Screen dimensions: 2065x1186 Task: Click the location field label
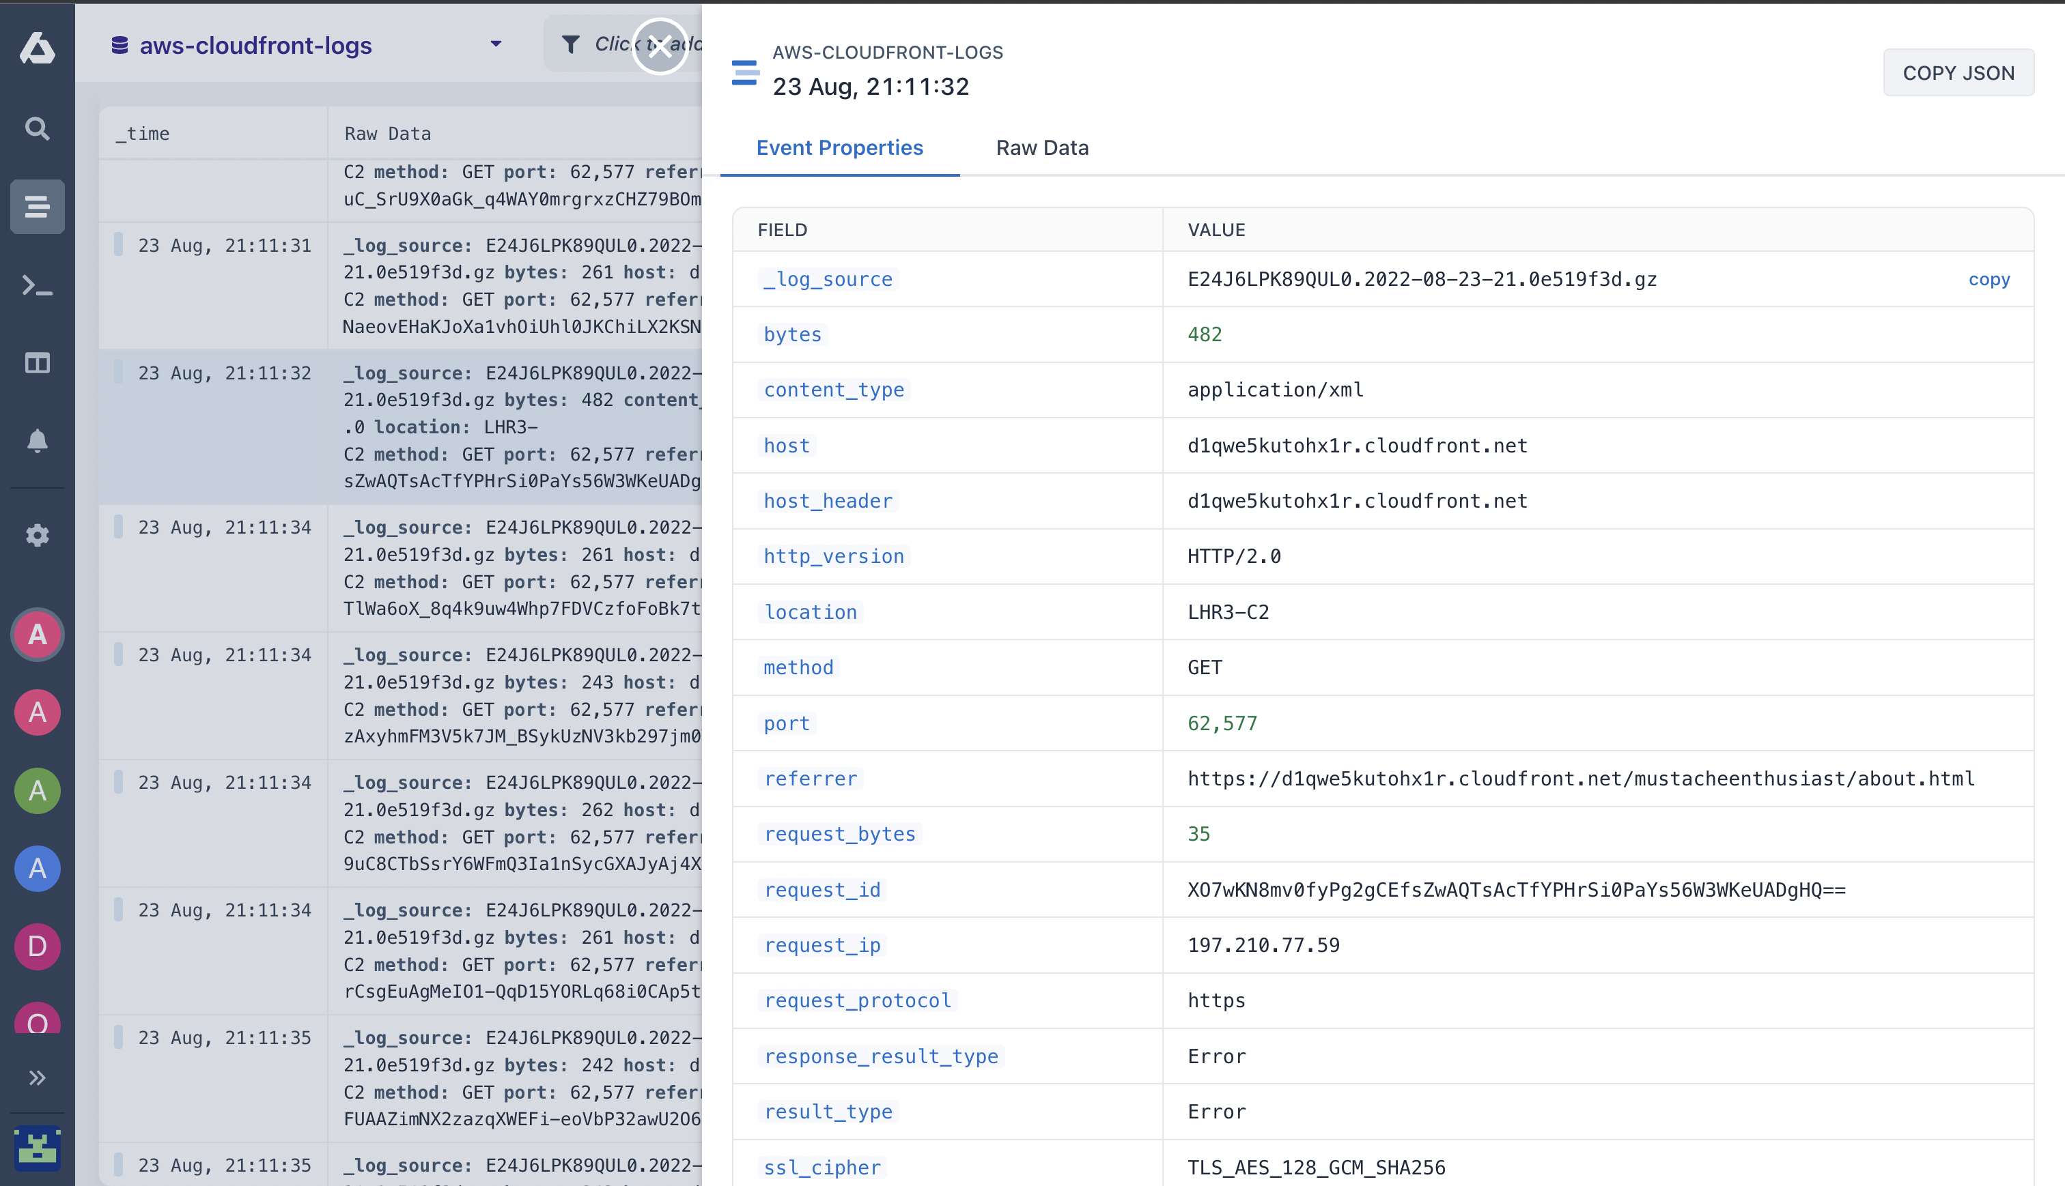point(810,613)
